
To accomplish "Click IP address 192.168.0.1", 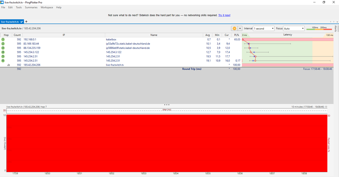I will pos(30,40).
